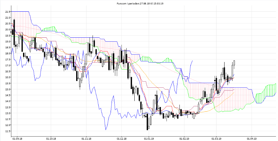Click the 14.5 price axis label
The width and height of the screenshot is (278, 141).
coord(7,95)
